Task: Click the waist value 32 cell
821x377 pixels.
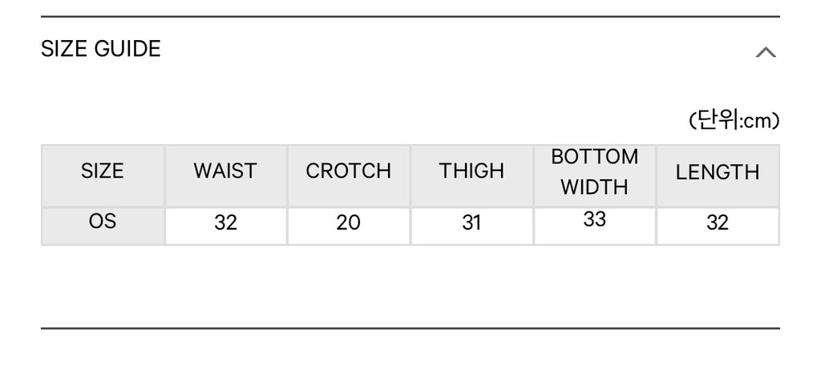Action: point(225,226)
